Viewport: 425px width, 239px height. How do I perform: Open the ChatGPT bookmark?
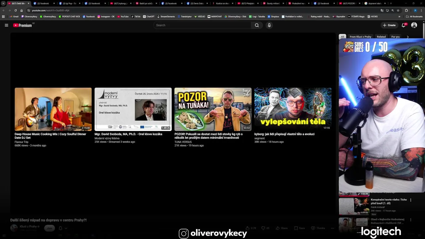click(149, 16)
